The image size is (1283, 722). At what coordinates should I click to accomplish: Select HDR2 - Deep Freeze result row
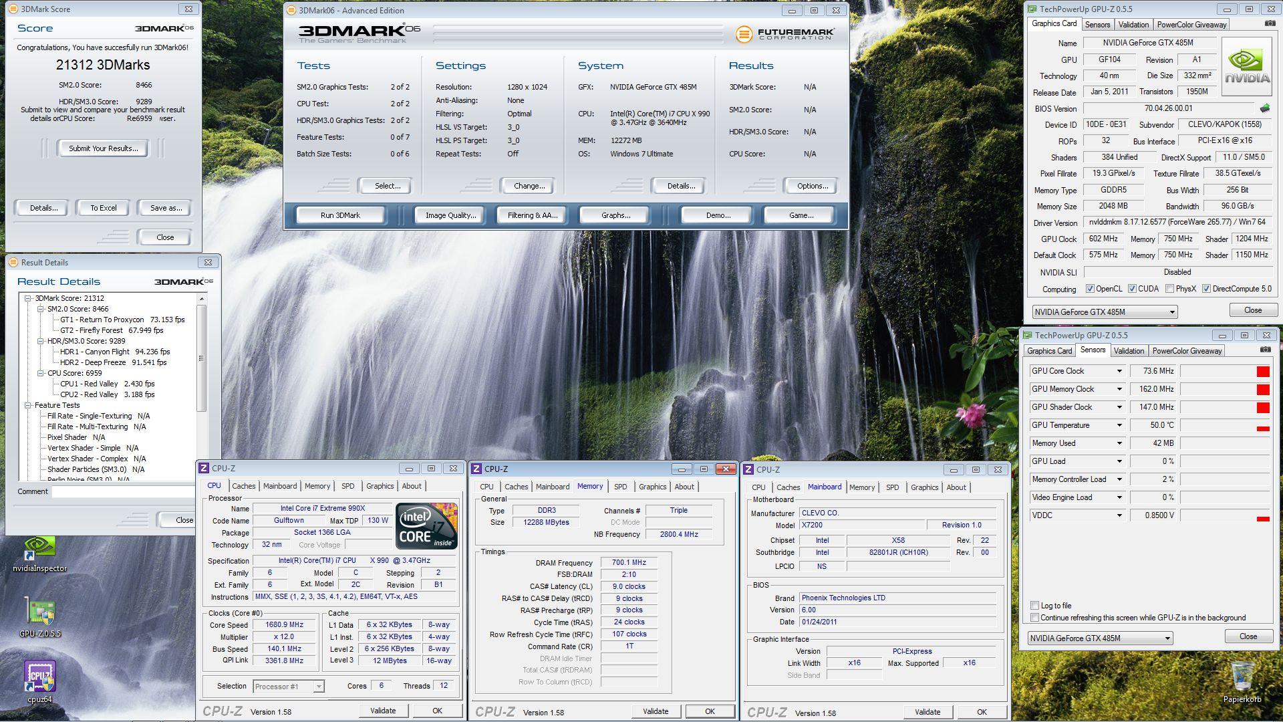[114, 363]
